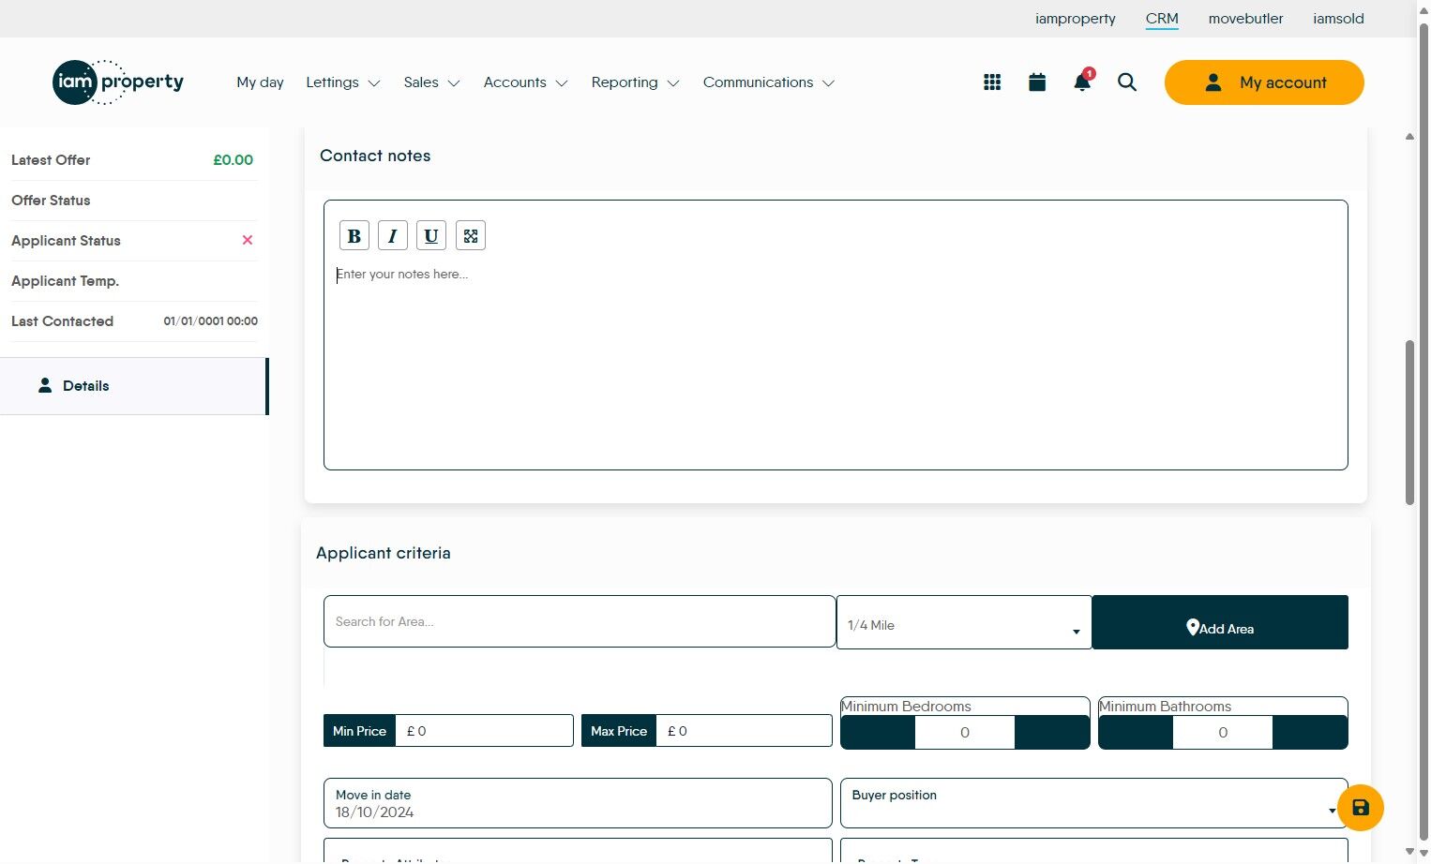Toggle bold formatting in Contact notes
1431x864 pixels.
click(354, 236)
